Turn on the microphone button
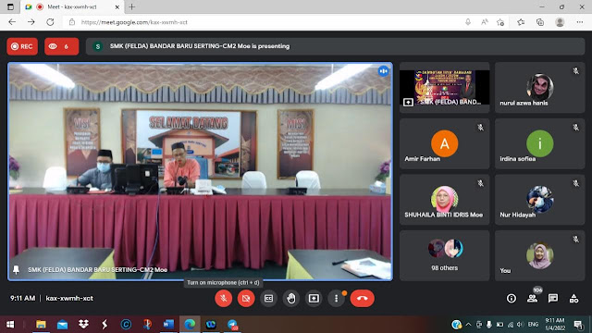 pyautogui.click(x=224, y=298)
